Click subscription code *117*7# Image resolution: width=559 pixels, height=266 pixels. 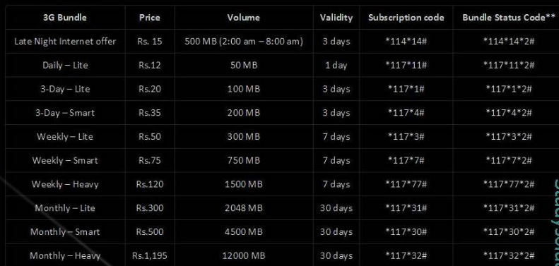[406, 161]
